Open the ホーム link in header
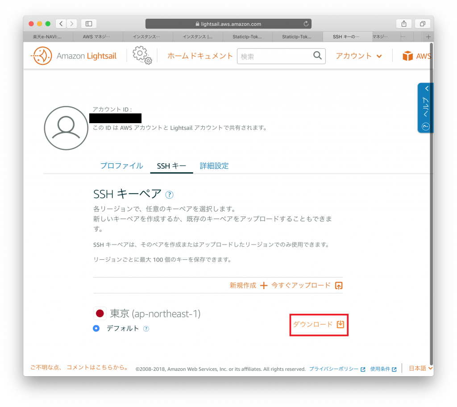457x407 pixels. [179, 56]
